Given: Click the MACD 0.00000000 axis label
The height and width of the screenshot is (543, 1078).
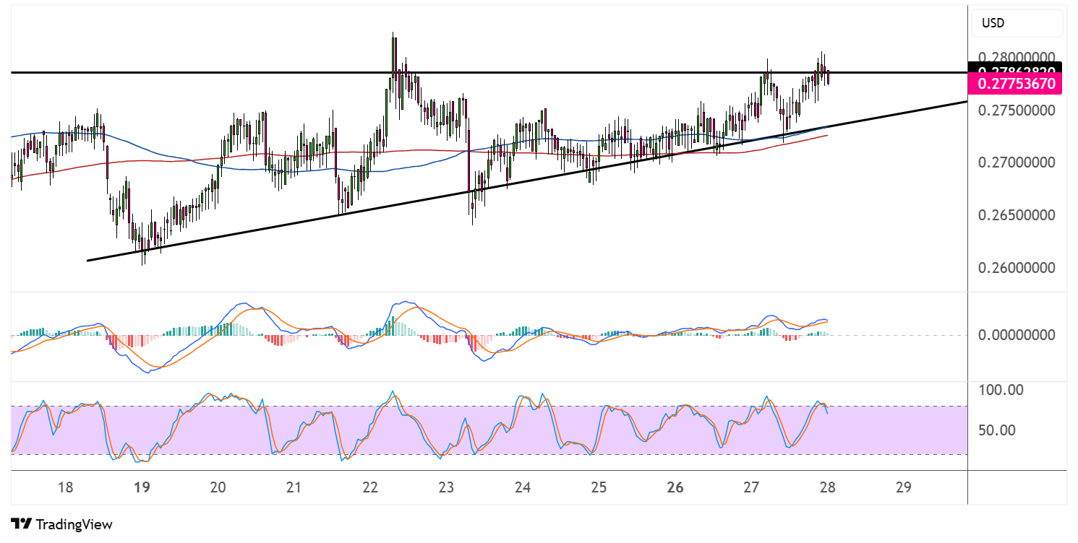Looking at the screenshot, I should coord(1016,335).
